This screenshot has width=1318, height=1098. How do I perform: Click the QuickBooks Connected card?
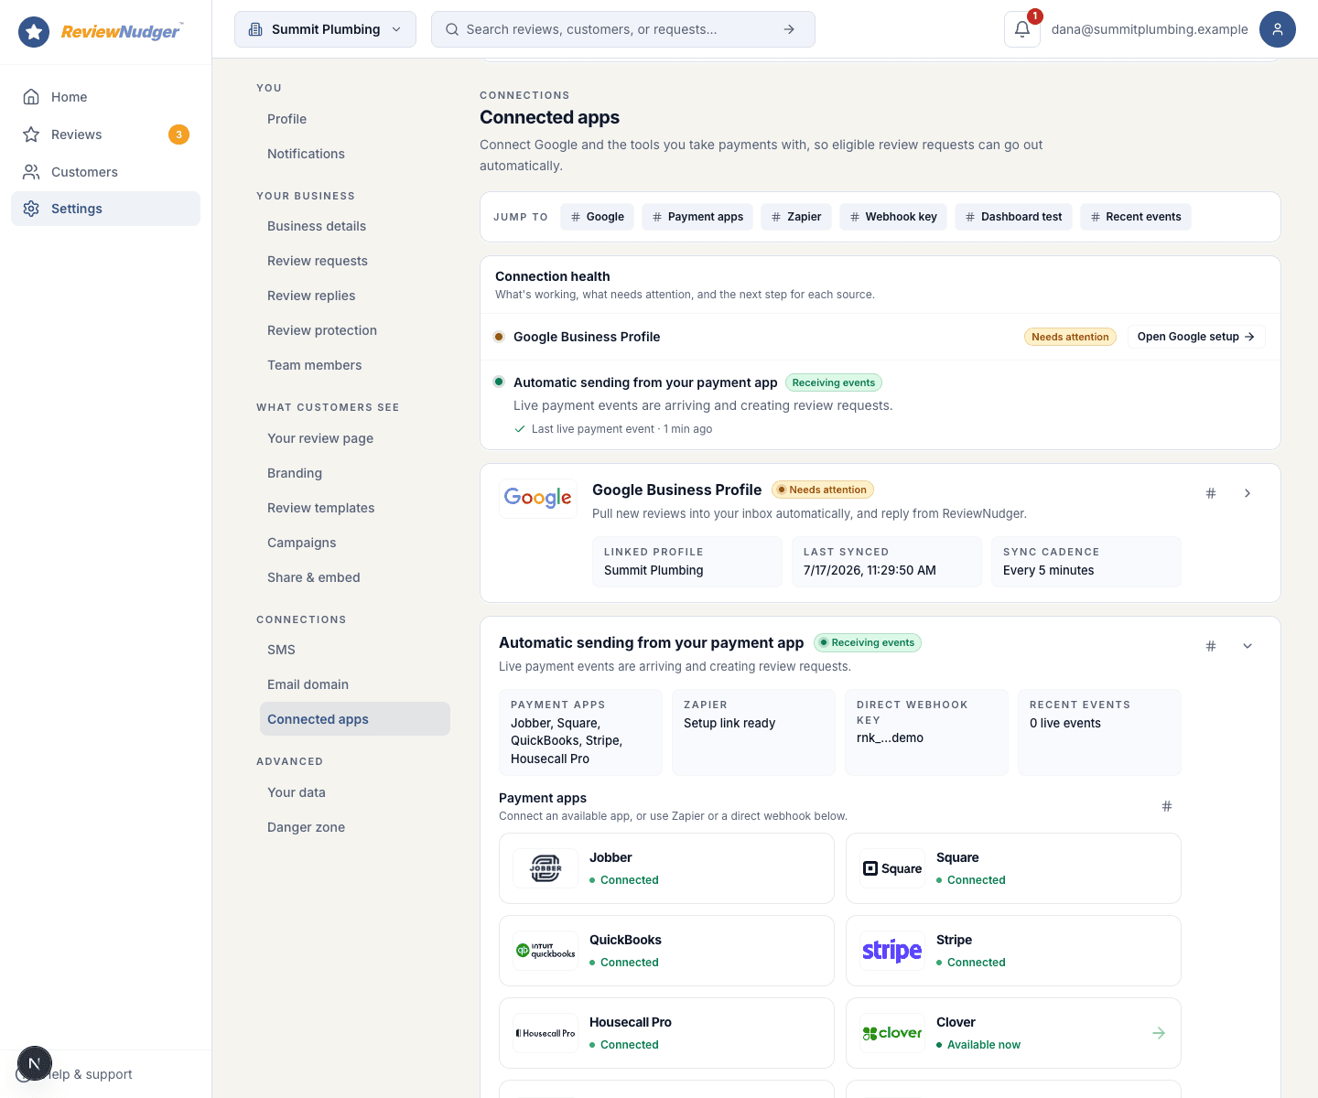coord(666,951)
